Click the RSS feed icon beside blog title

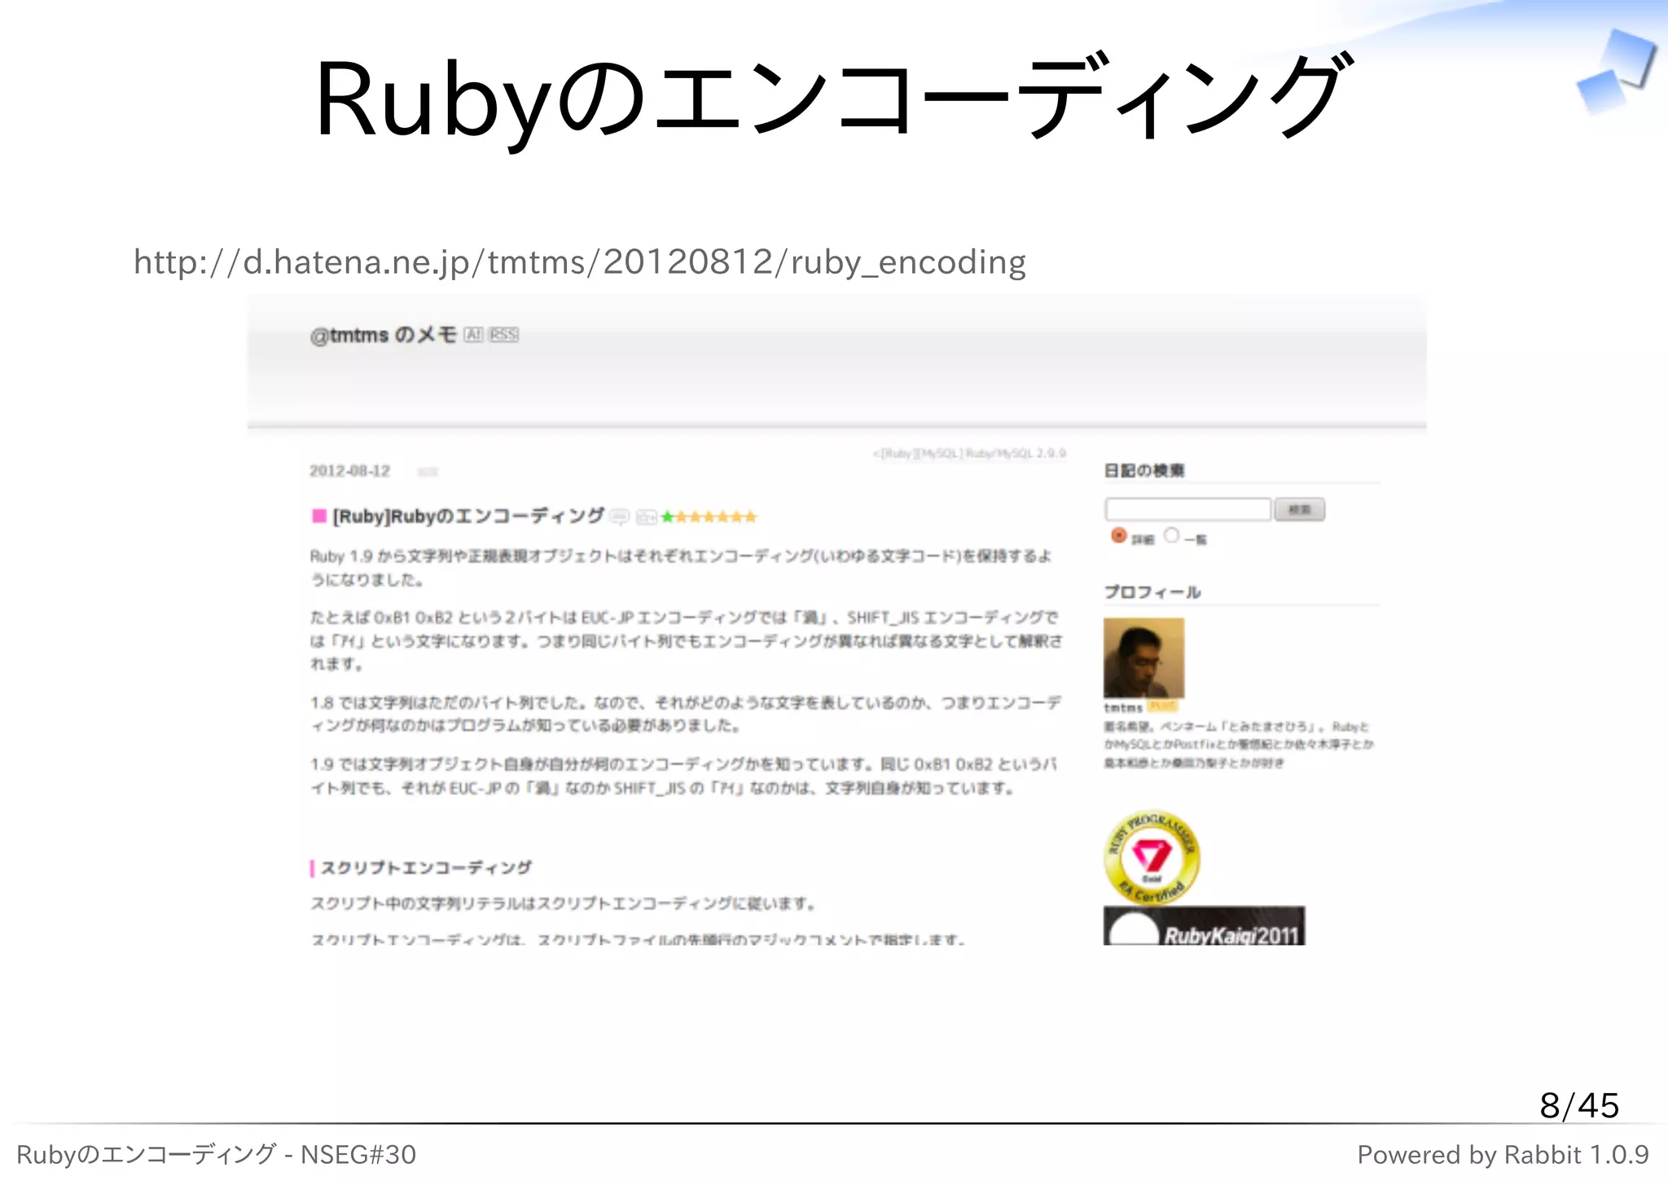(503, 335)
